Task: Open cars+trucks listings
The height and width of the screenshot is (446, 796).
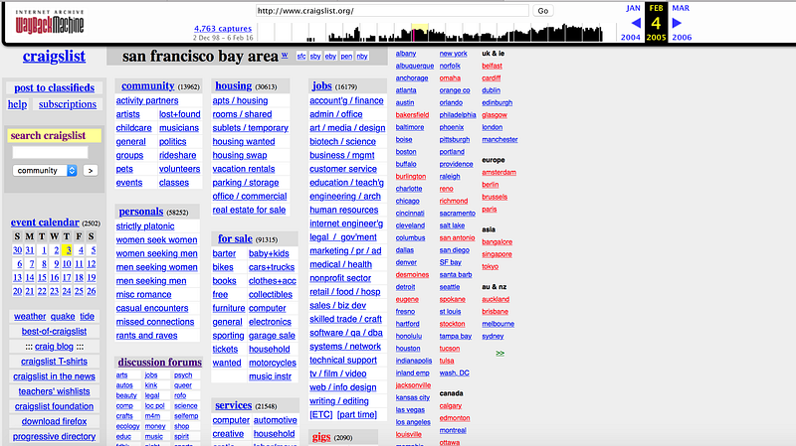Action: tap(271, 267)
